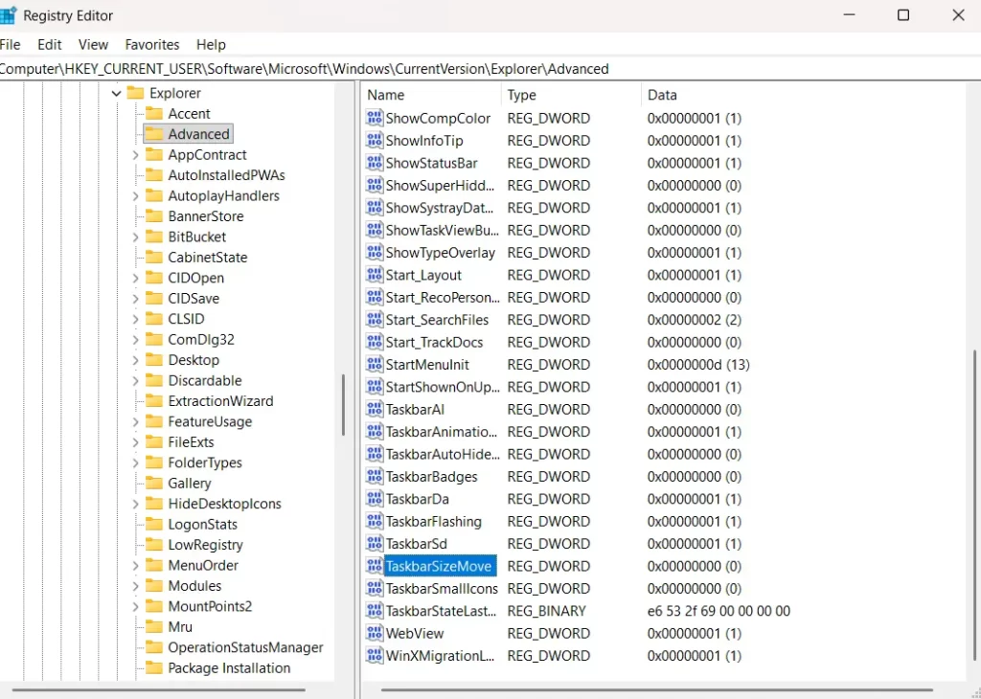Click the StartMenuInit value icon

point(374,364)
